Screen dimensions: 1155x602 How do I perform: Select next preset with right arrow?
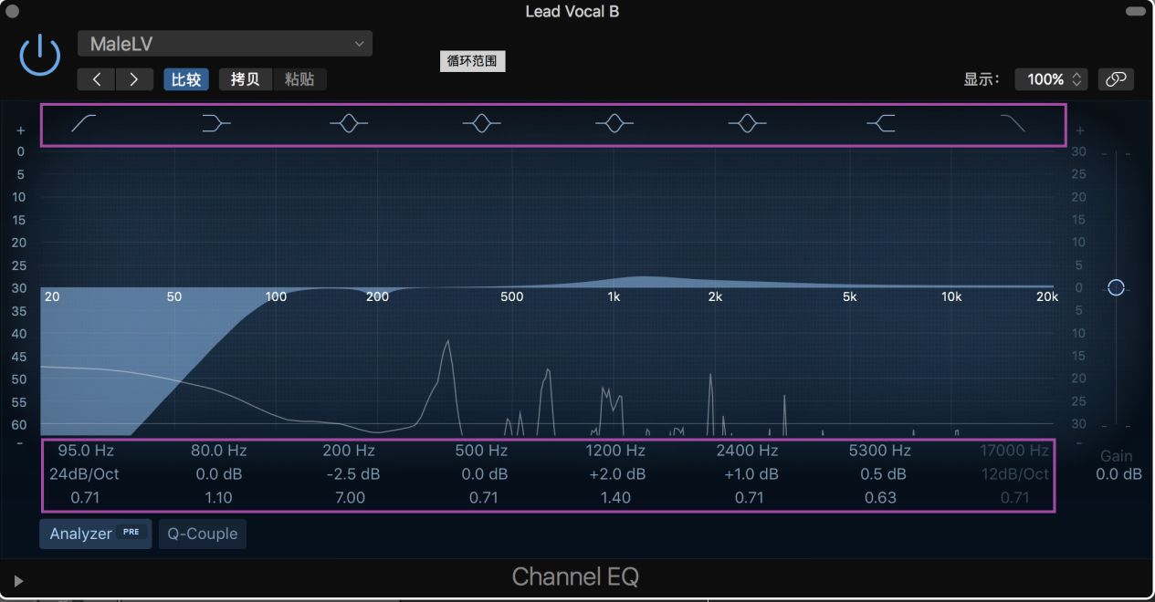pos(133,79)
